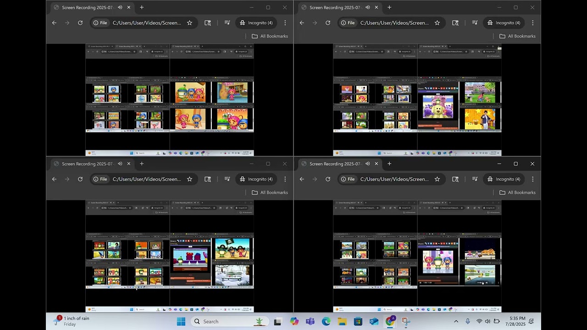Viewport: 587px width, 330px height.
Task: Bookmark page with star in bottom-right window
Action: 437,179
